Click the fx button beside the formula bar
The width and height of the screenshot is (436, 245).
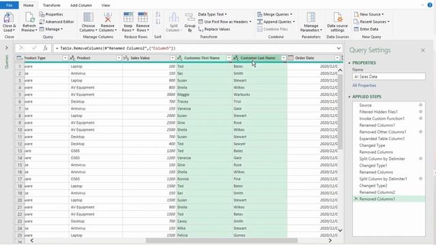click(x=45, y=48)
